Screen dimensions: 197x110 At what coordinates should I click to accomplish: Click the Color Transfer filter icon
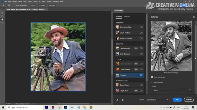(117, 69)
